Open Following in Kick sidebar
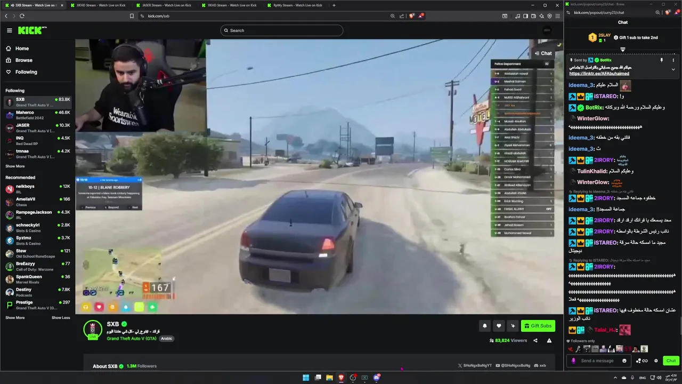Viewport: 682px width, 384px height. tap(22, 72)
